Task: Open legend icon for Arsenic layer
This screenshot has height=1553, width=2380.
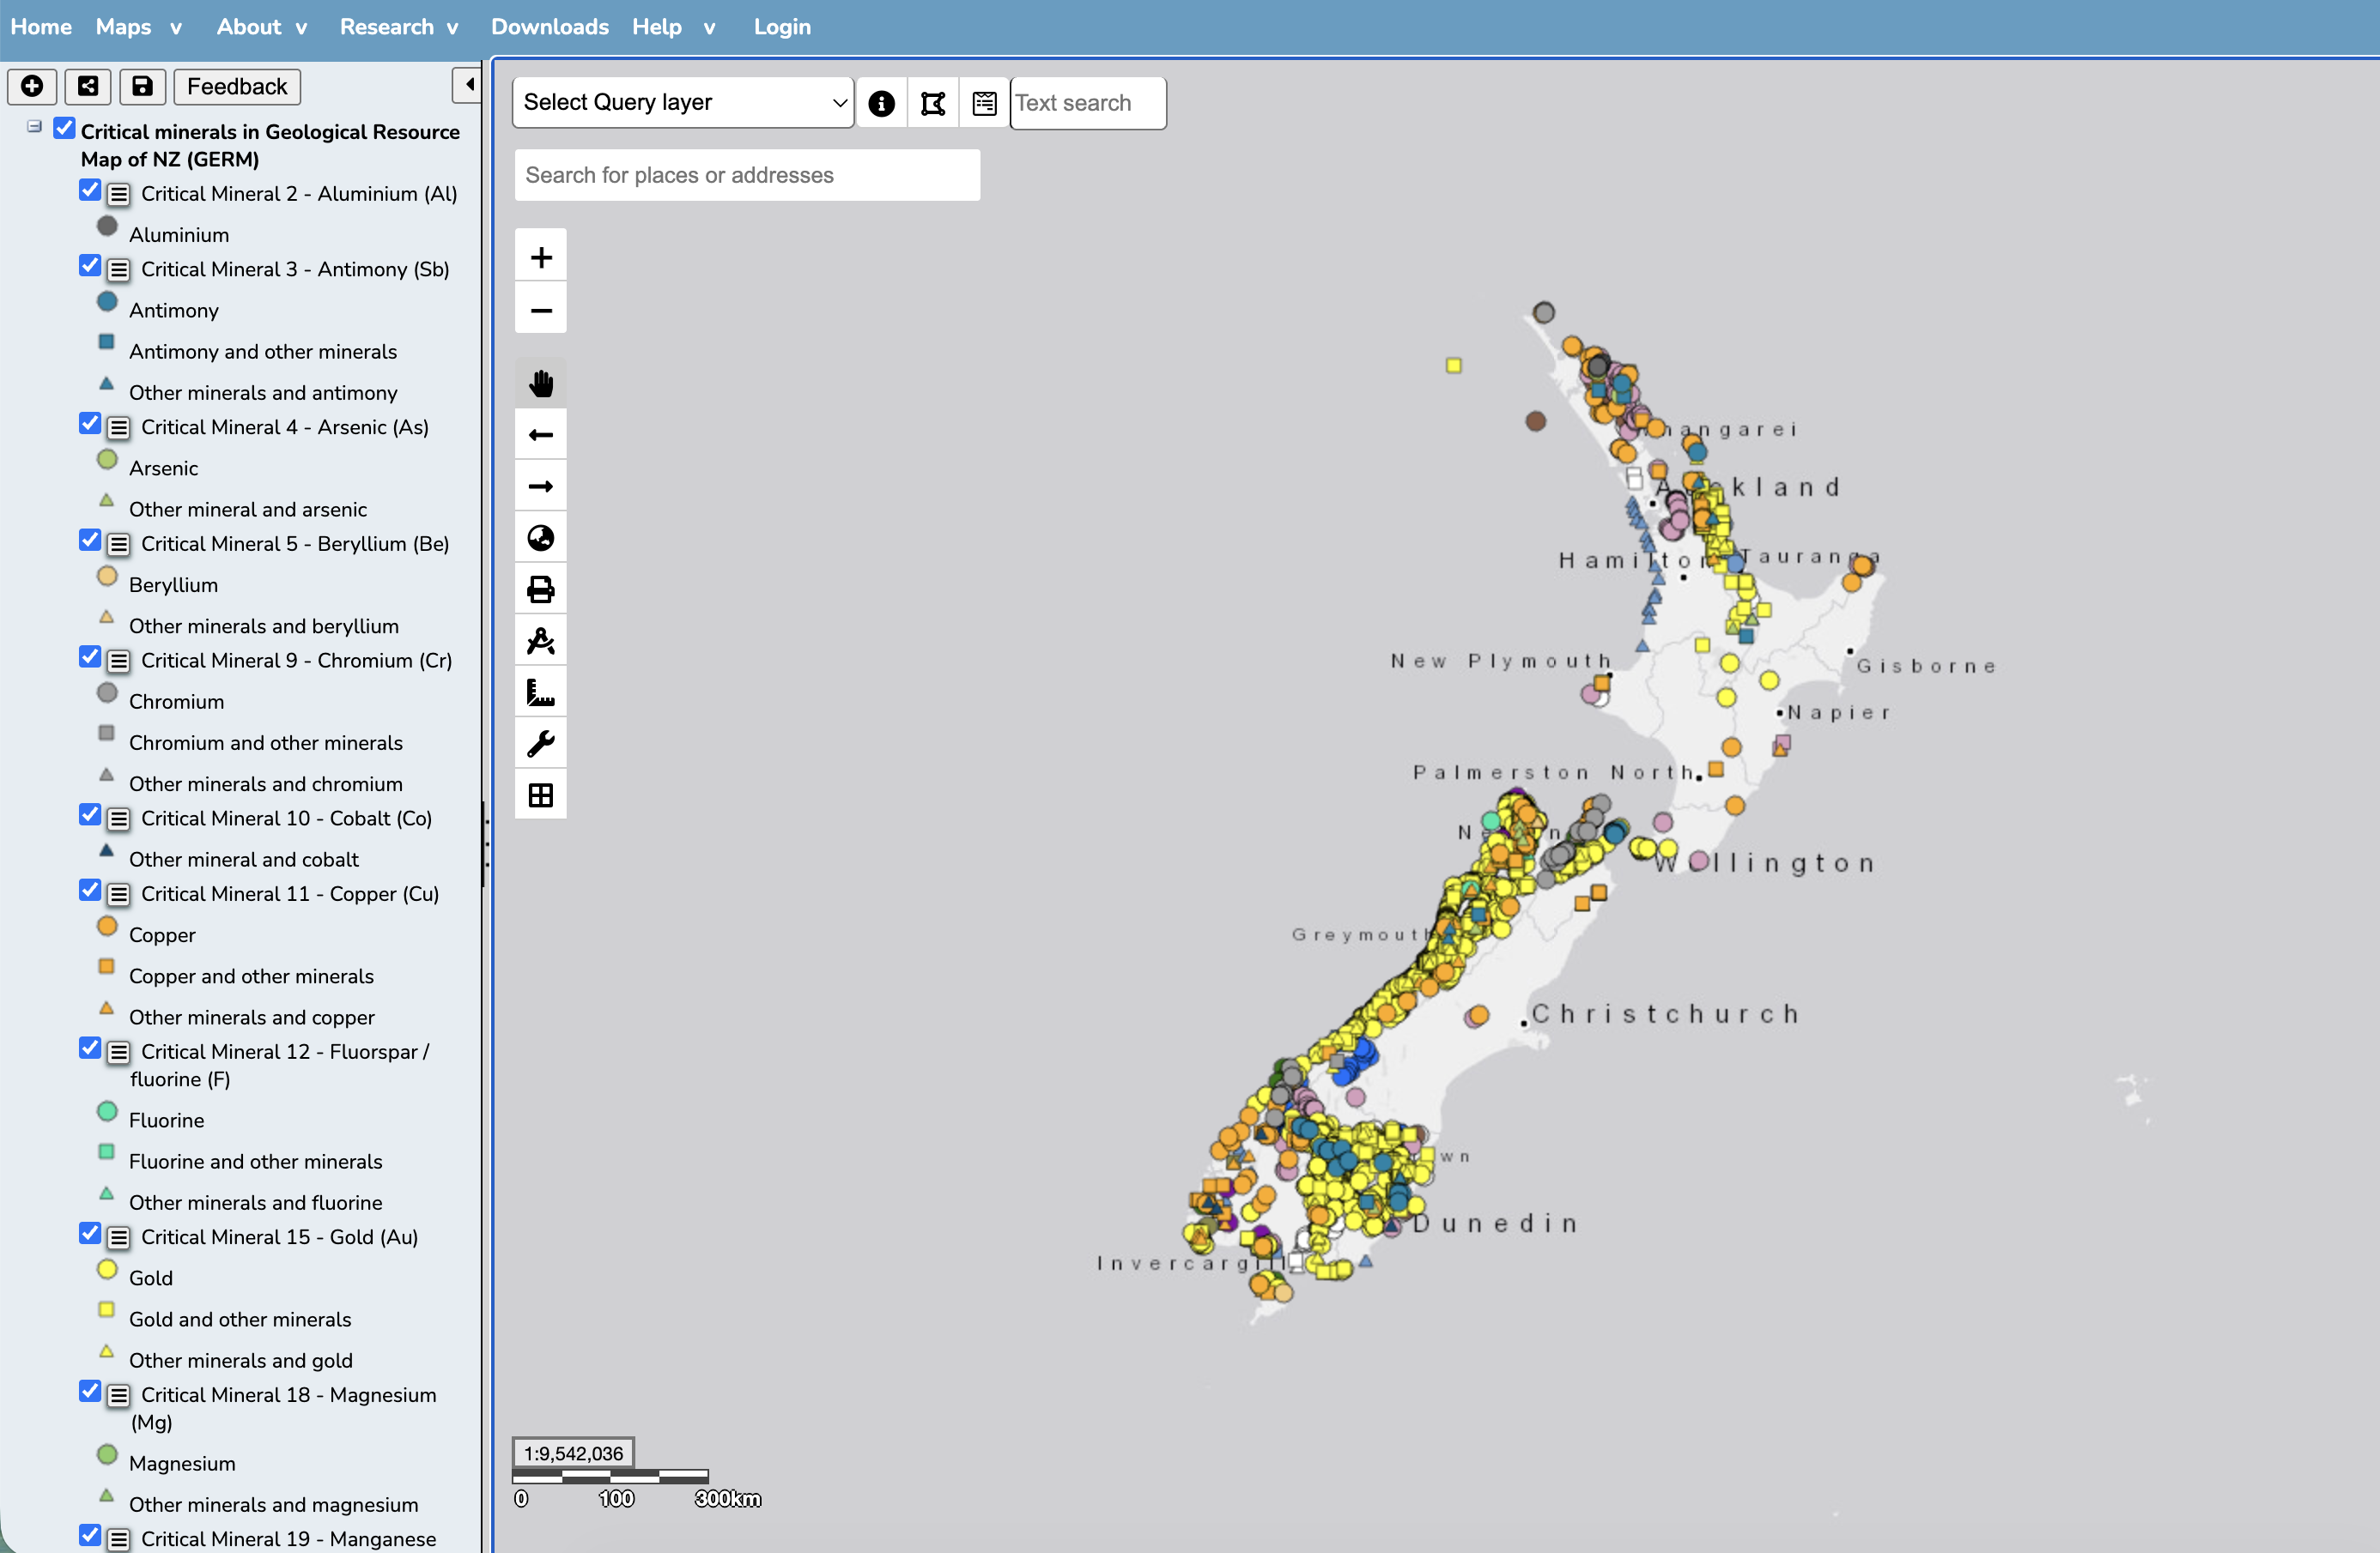Action: [x=119, y=428]
